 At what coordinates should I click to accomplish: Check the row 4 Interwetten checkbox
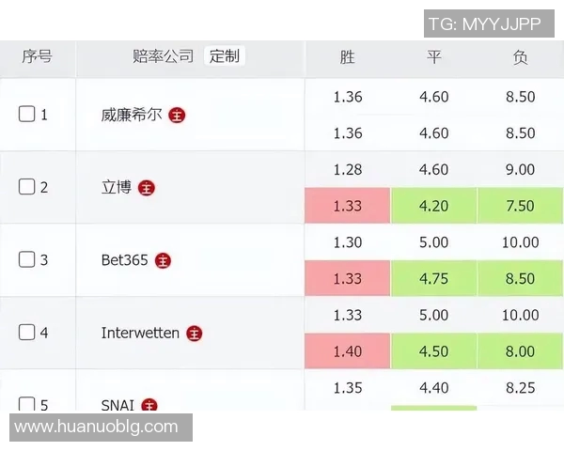point(27,332)
